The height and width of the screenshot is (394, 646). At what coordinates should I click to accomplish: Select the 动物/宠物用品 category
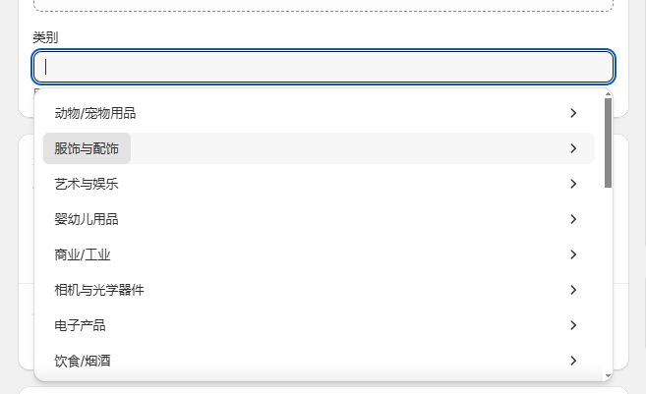[x=95, y=113]
